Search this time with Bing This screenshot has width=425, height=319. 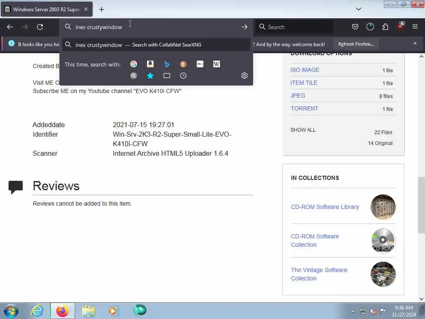pos(167,64)
